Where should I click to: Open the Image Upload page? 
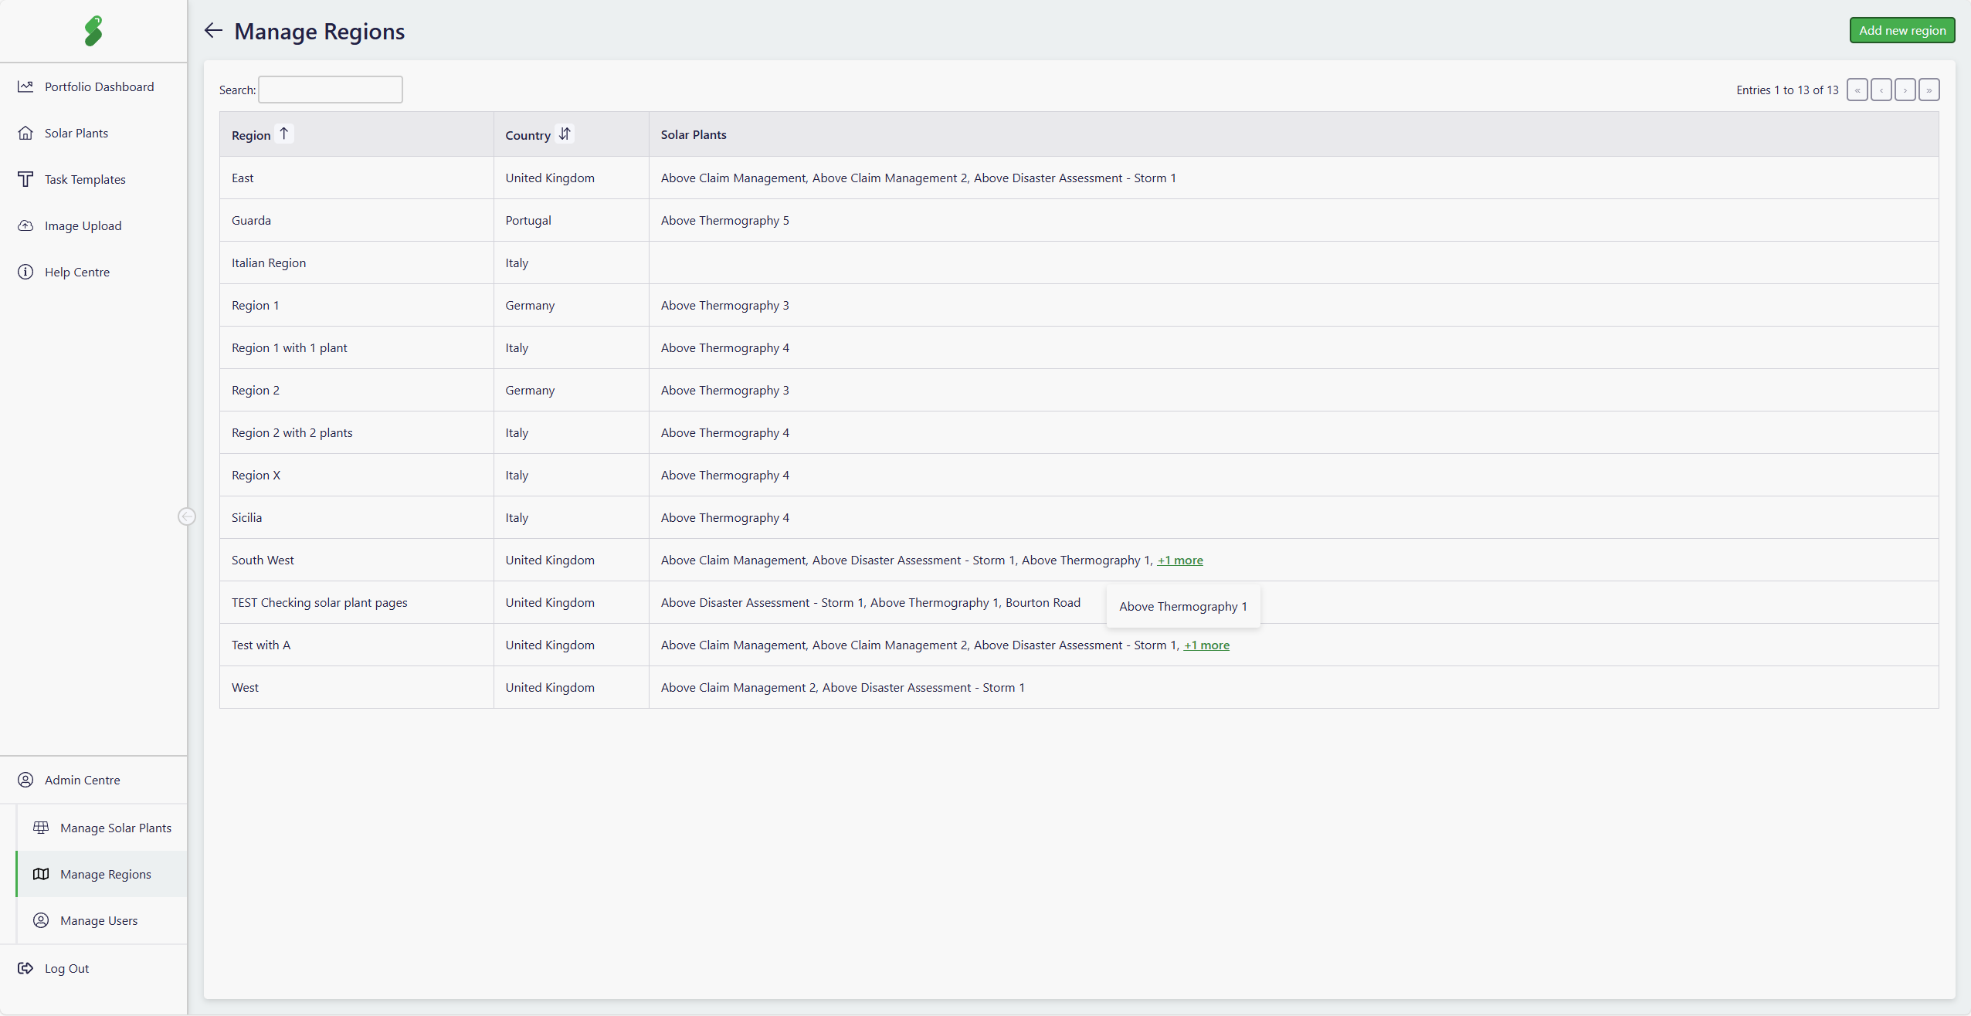click(83, 225)
